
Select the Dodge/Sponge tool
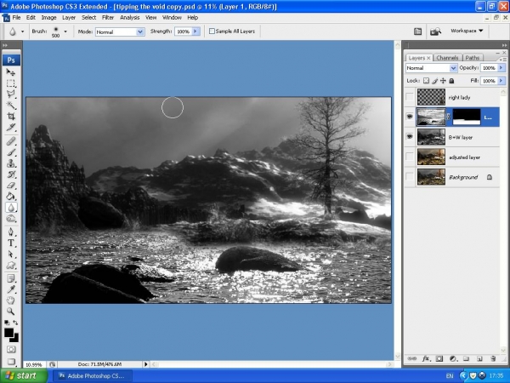[11, 219]
